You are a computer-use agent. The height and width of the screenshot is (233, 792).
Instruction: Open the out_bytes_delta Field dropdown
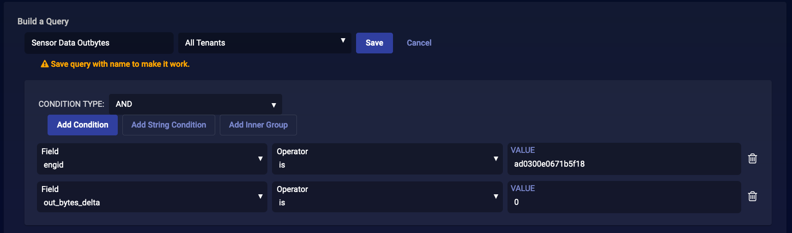pos(152,197)
